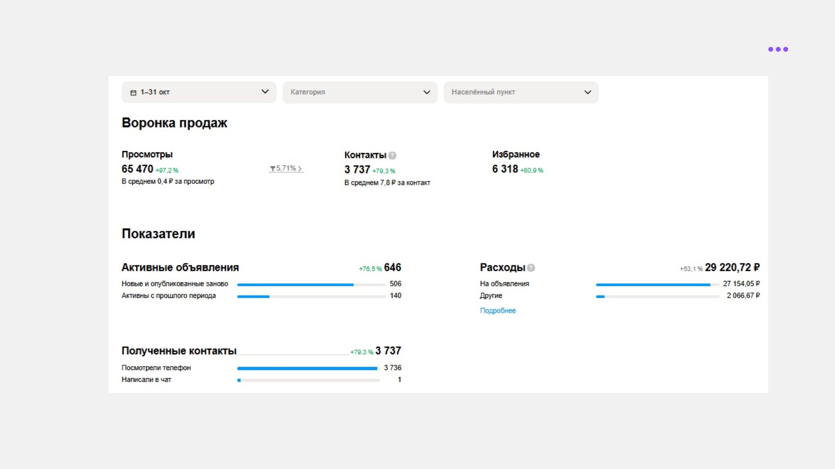Click the Контакты 3 737 value
Screen dimensions: 835x469
point(357,170)
